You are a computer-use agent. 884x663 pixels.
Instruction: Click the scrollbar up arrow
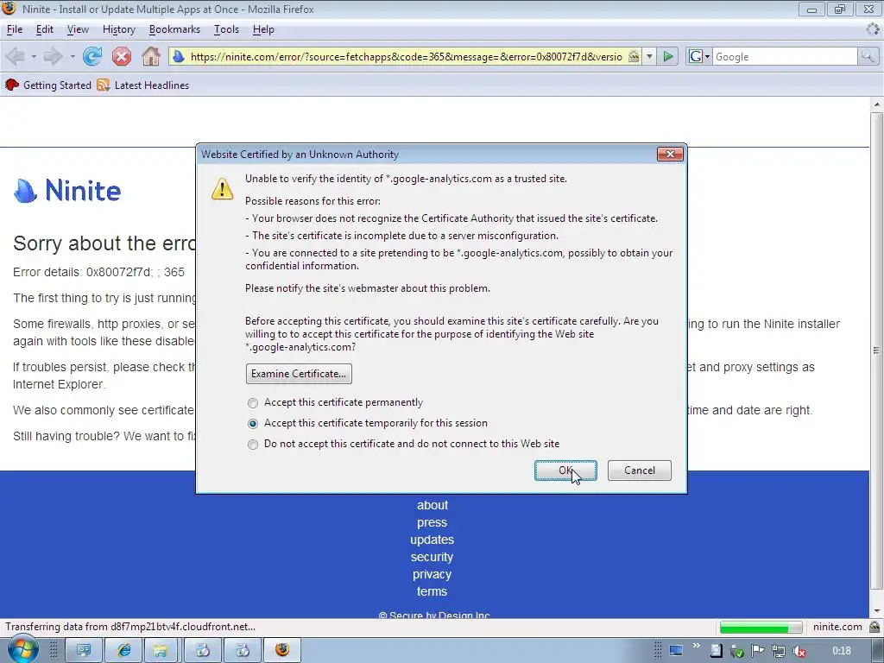876,104
